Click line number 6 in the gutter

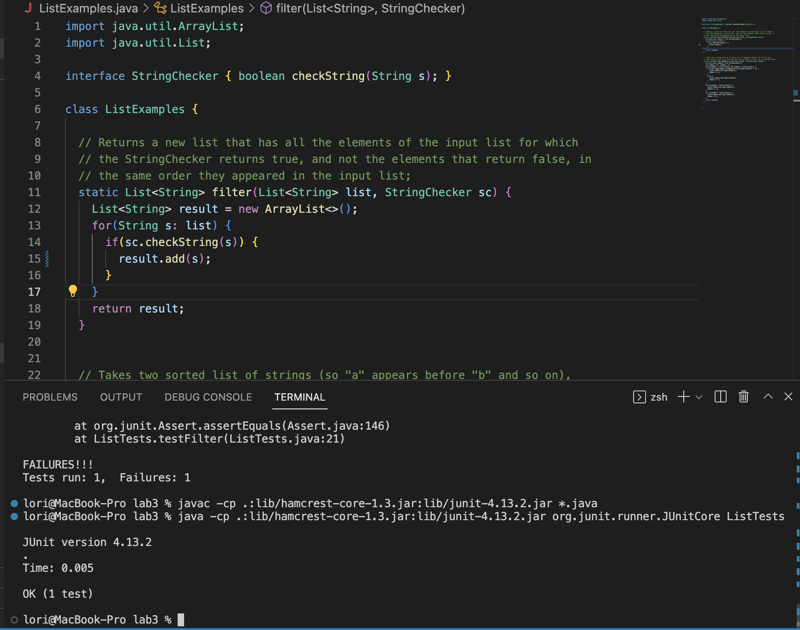point(37,109)
